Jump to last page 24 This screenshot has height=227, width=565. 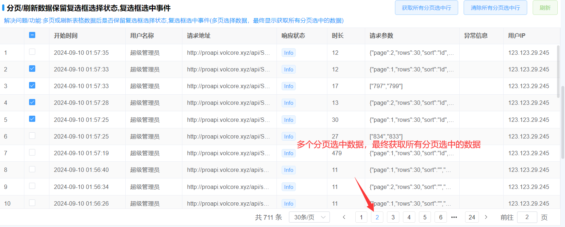pos(472,217)
